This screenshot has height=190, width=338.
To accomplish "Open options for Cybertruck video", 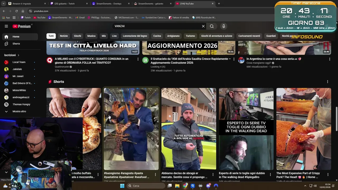I will tap(138, 59).
